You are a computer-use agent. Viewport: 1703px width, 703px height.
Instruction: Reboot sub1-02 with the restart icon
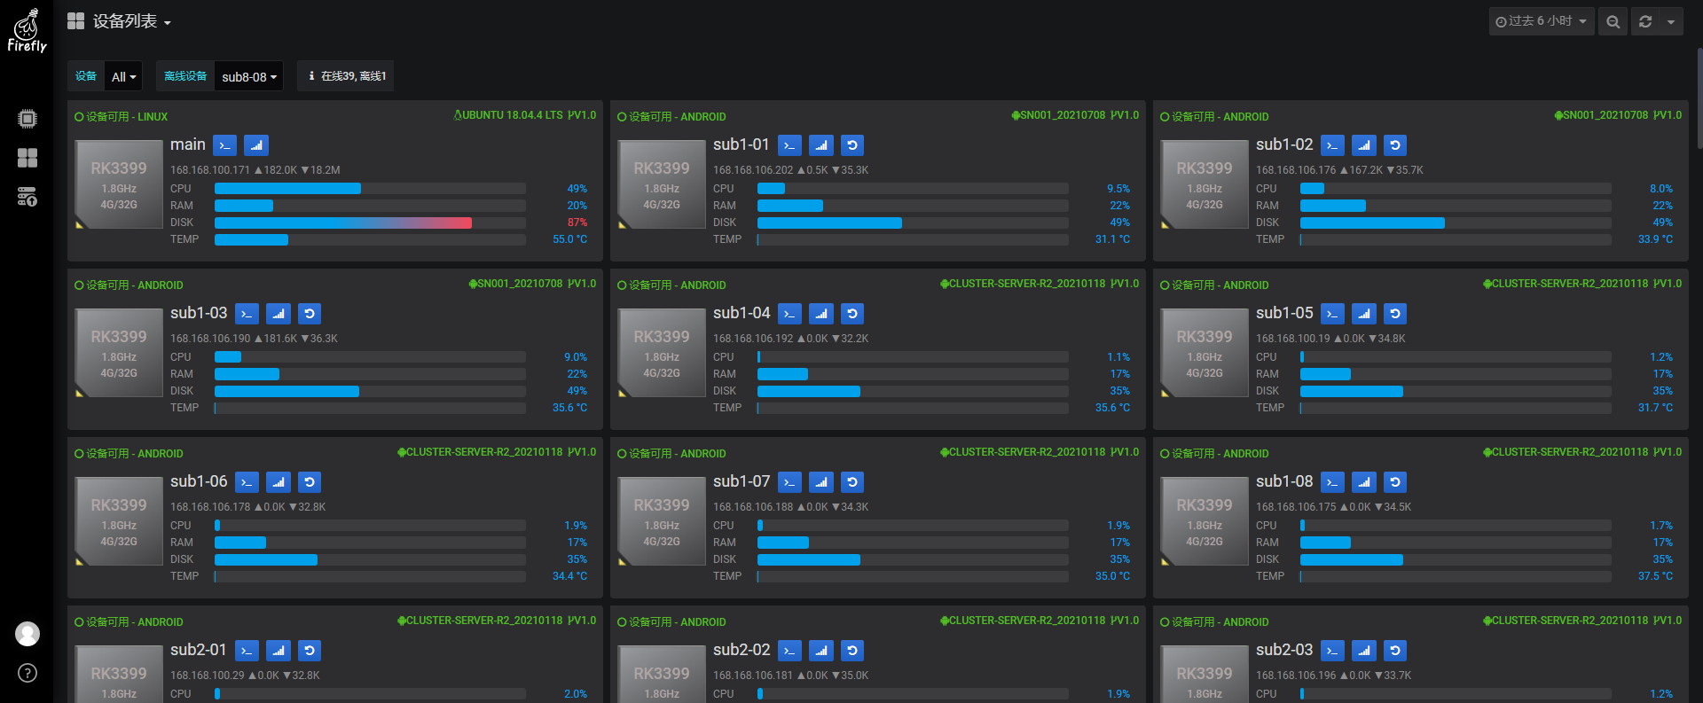[x=1395, y=145]
